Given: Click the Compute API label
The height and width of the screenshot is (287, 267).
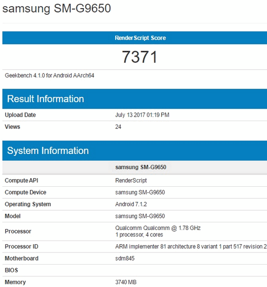Looking at the screenshot, I should pos(21,181).
